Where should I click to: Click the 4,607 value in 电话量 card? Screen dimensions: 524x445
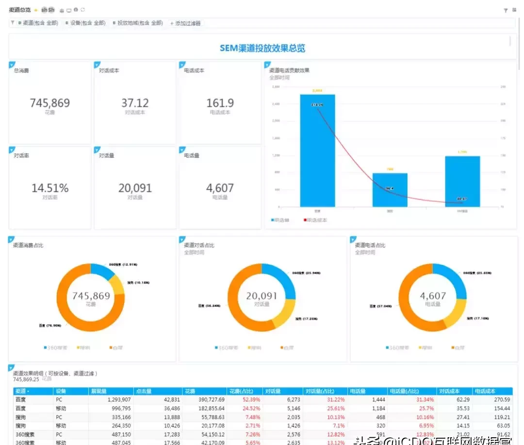tap(220, 188)
